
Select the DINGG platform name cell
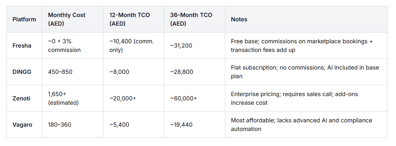click(x=22, y=72)
